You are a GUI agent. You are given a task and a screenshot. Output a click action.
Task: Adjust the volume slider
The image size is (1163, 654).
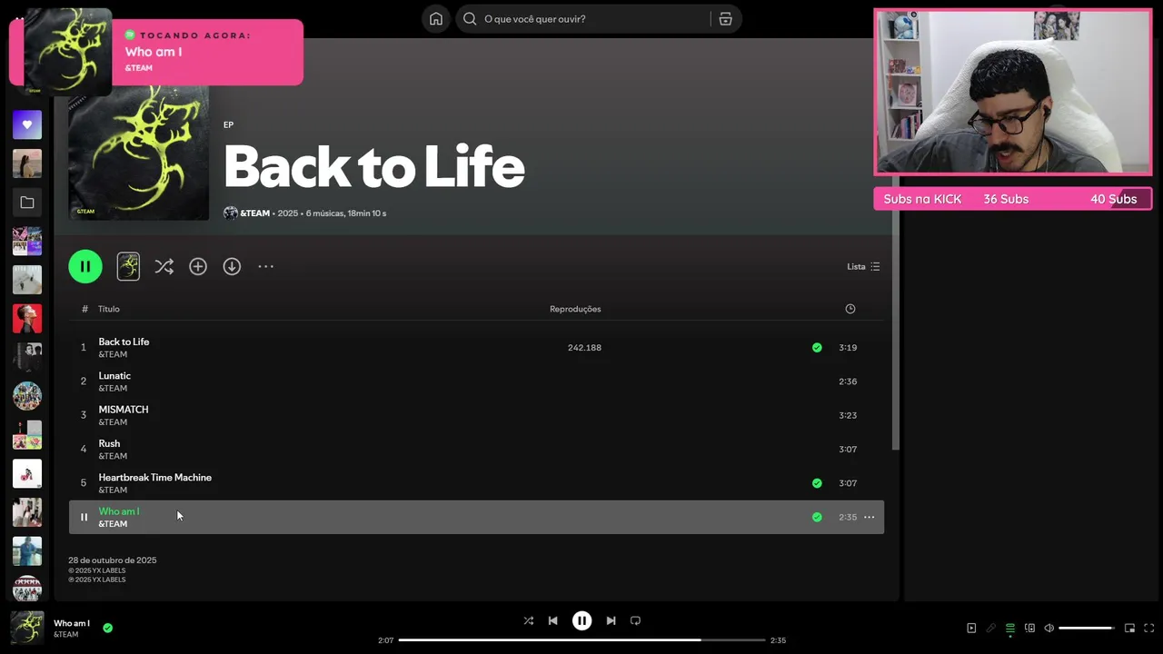[x=1086, y=628]
